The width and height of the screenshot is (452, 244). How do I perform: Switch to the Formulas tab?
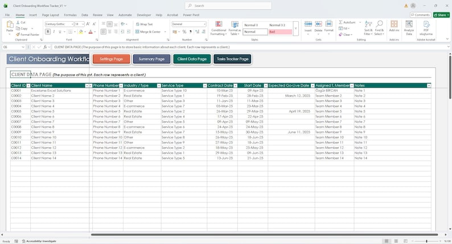(x=70, y=15)
